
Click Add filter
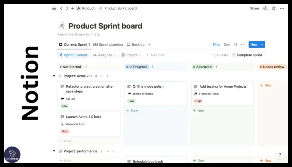click(x=155, y=55)
